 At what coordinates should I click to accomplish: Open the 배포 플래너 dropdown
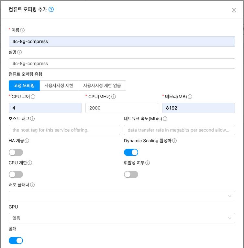pyautogui.click(x=122, y=196)
